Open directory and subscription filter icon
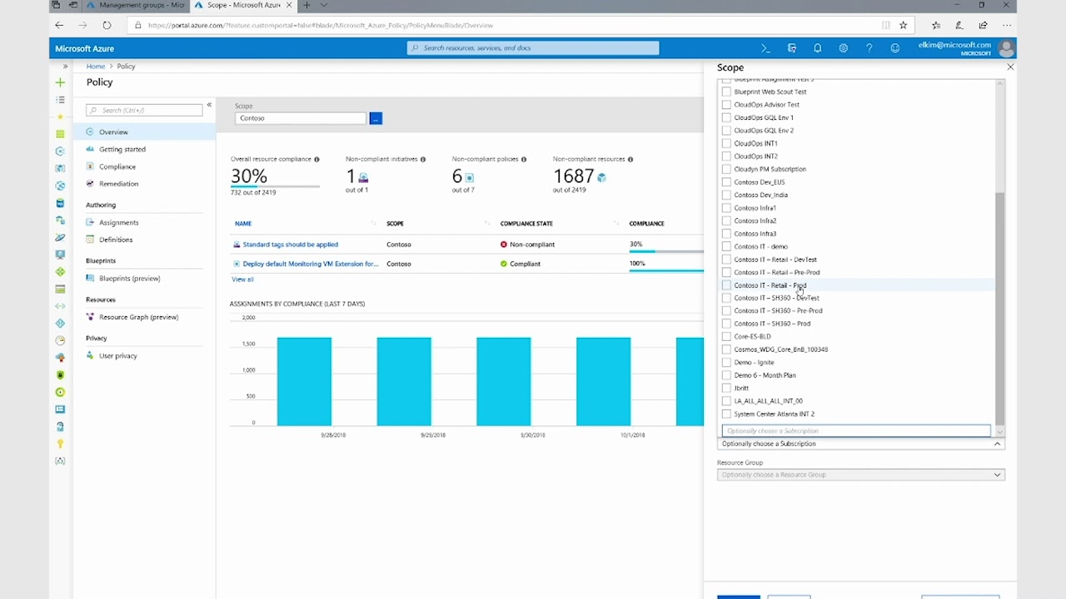This screenshot has height=599, width=1066. click(791, 48)
